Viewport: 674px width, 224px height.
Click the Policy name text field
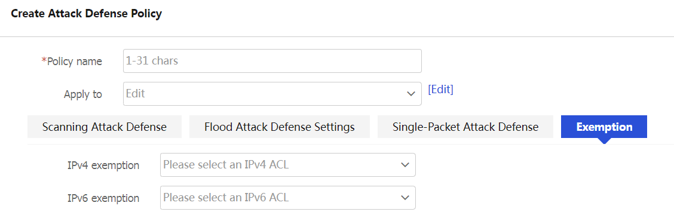click(272, 61)
